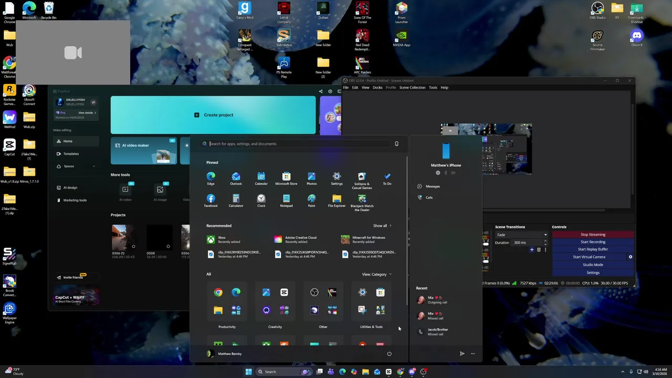672x378 pixels.
Task: Adjust the OBS transition Duration stepper
Action: click(545, 243)
